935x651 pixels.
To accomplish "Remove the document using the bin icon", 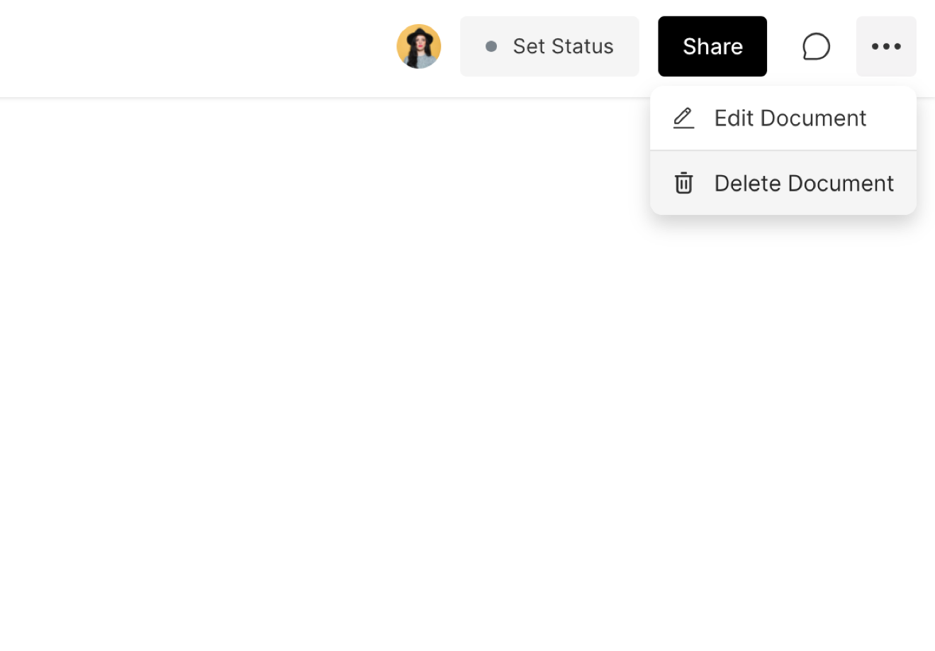I will point(683,183).
